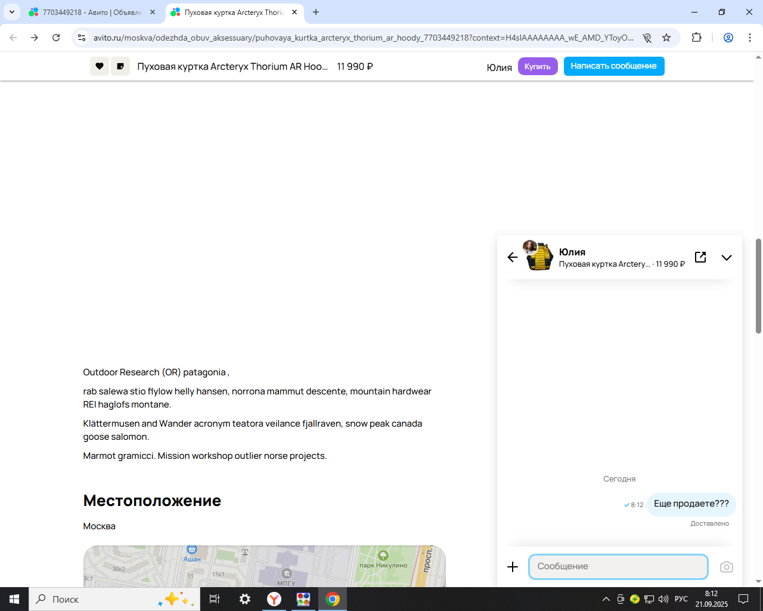The image size is (763, 611).
Task: Click the avito.ru URL address bar
Action: coord(364,38)
